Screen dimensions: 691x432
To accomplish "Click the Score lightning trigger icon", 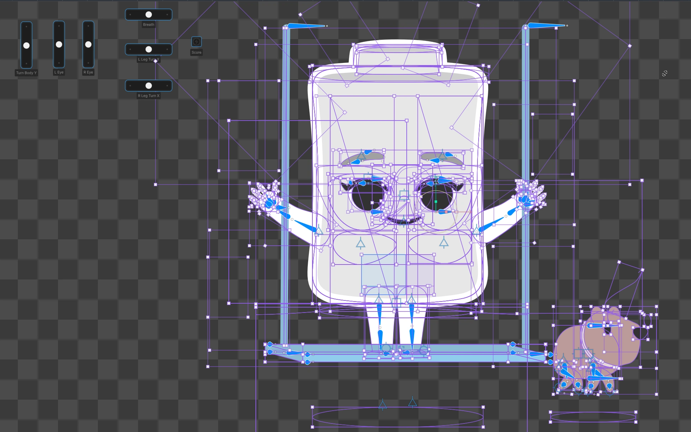I will (x=196, y=41).
